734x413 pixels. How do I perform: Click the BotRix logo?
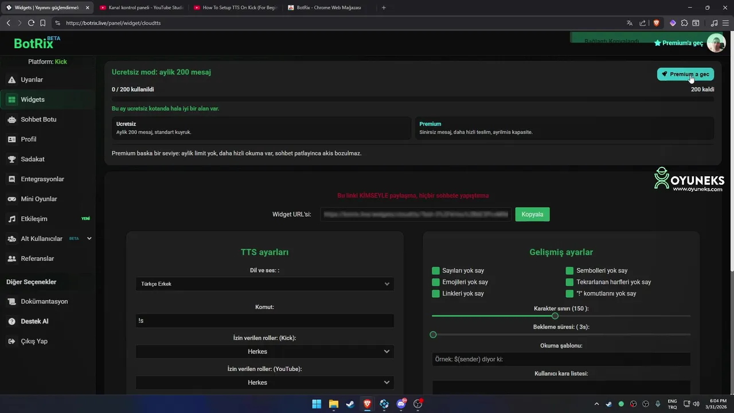[36, 43]
